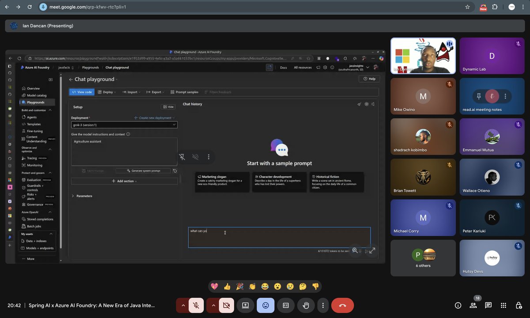The width and height of the screenshot is (530, 318).
Task: Open the Activities grid icon
Action: click(x=503, y=305)
